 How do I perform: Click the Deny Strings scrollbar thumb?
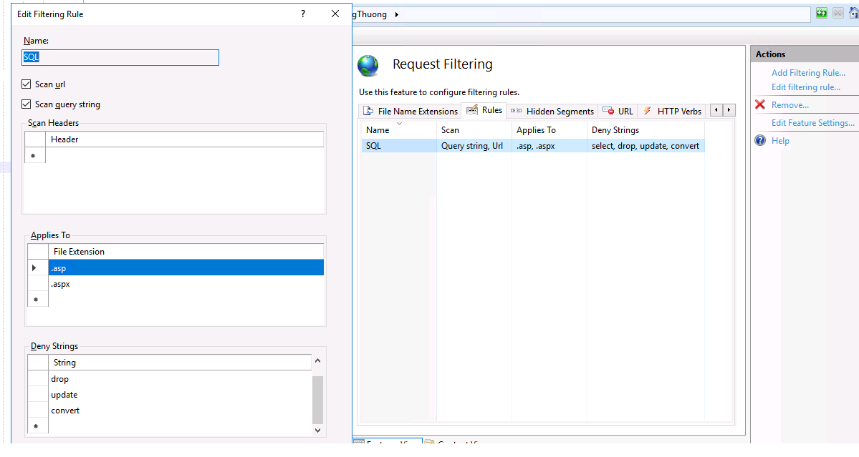[318, 401]
